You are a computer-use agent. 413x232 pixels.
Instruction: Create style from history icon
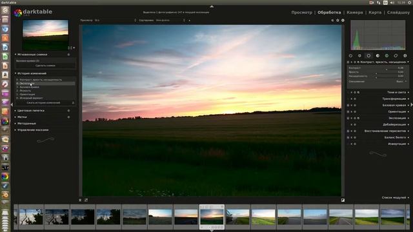coord(73,103)
